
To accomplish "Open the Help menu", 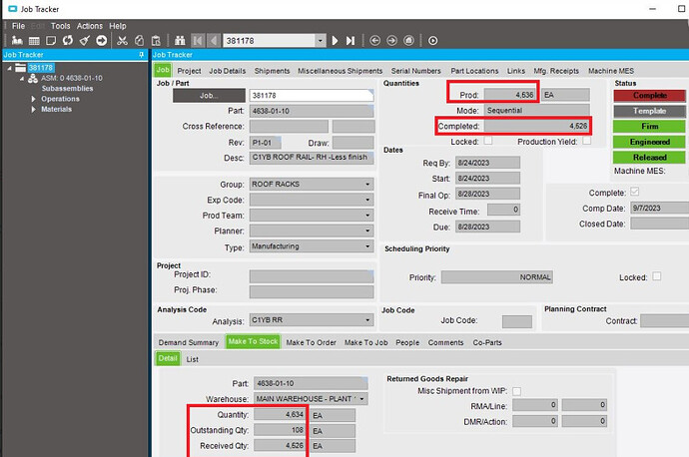I will [117, 26].
